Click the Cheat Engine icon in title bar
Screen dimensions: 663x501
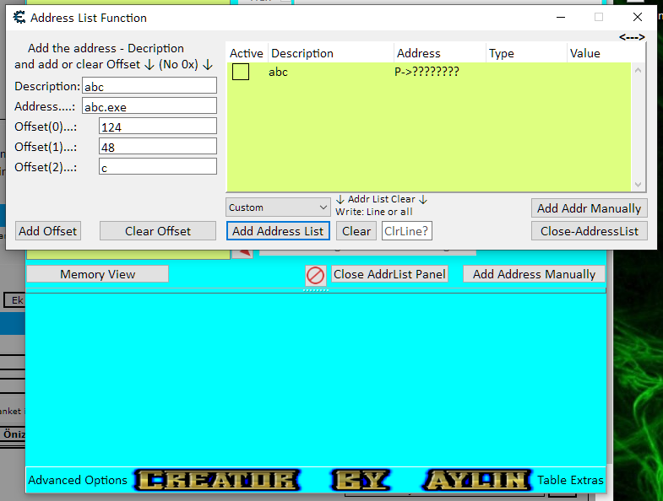click(19, 17)
